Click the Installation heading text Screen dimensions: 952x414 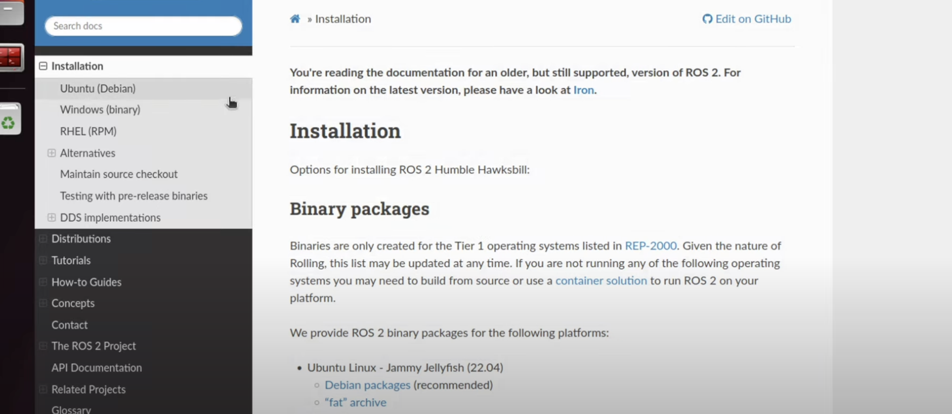click(345, 131)
